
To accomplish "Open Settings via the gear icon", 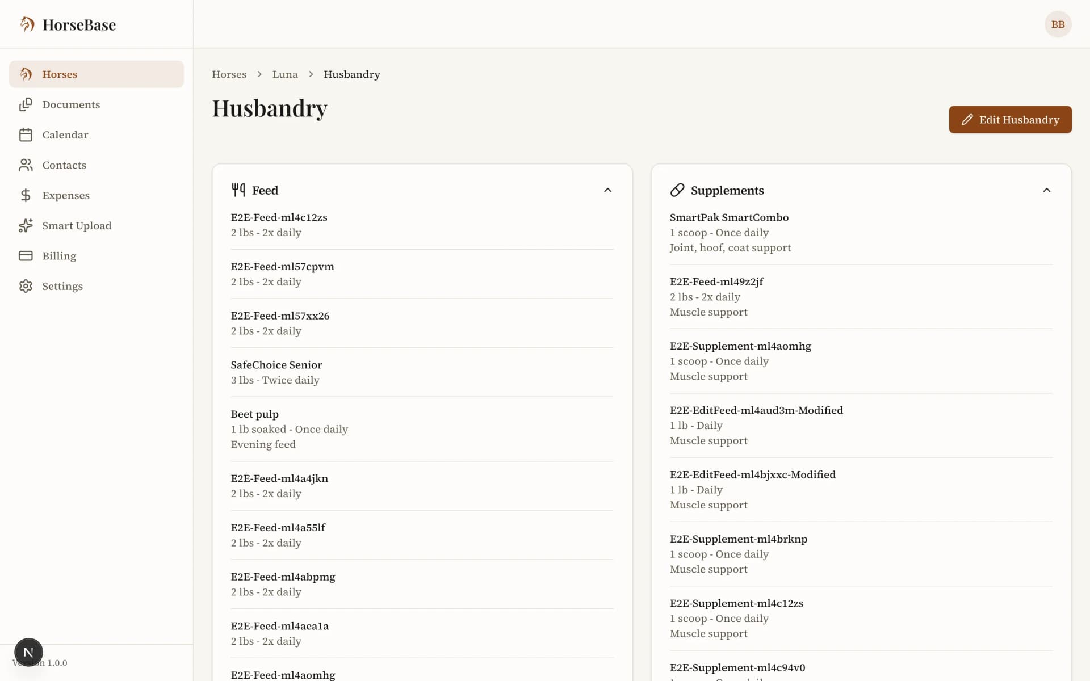I will (26, 286).
